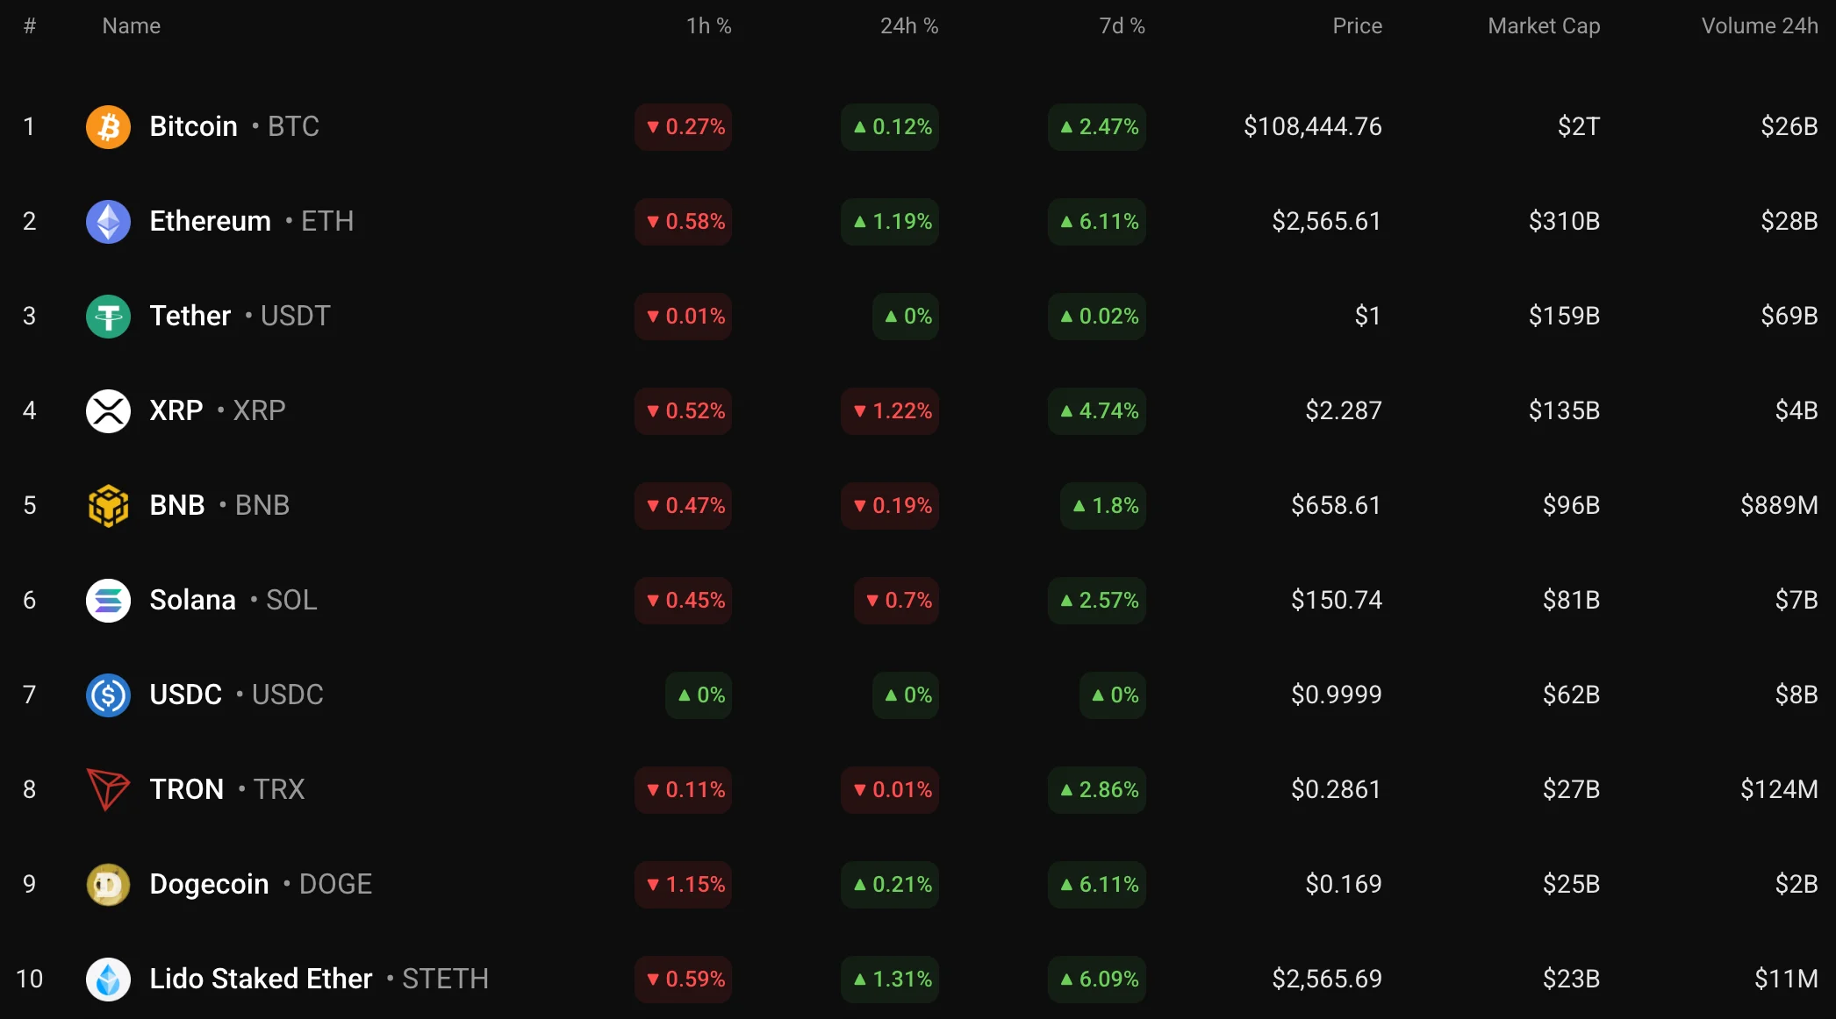Click Bitcoin's 1h change badge 0.27%
Image resolution: width=1836 pixels, height=1019 pixels.
pyautogui.click(x=685, y=127)
